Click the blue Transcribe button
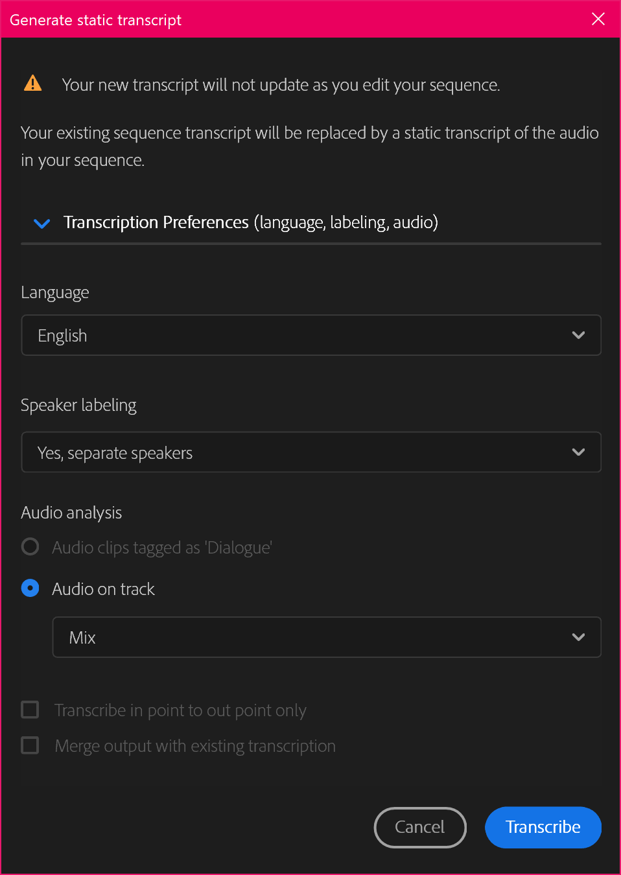 pos(543,827)
